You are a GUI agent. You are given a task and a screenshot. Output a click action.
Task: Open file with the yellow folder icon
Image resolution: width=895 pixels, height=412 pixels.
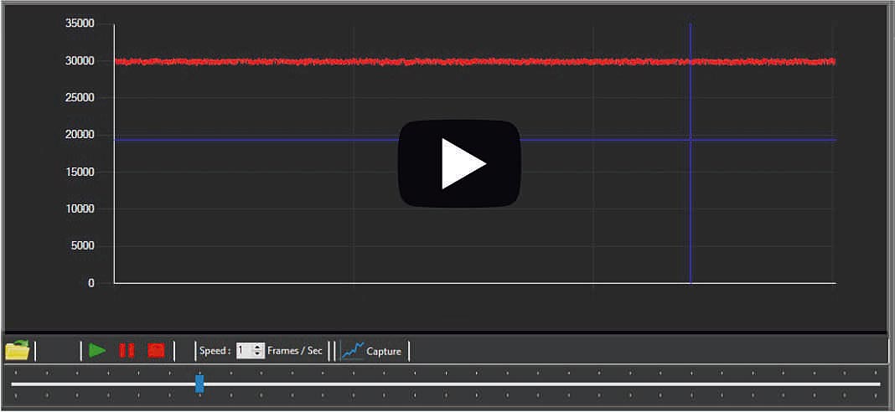[17, 350]
